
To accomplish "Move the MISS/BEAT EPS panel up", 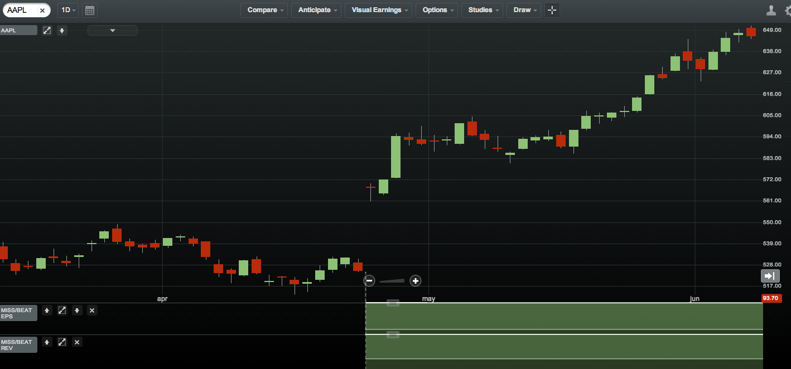I will (x=47, y=310).
